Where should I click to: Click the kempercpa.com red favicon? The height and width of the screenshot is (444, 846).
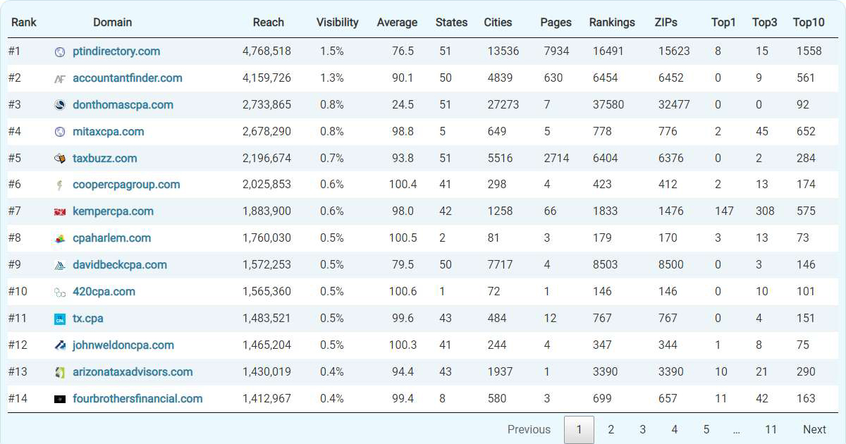[x=60, y=211]
